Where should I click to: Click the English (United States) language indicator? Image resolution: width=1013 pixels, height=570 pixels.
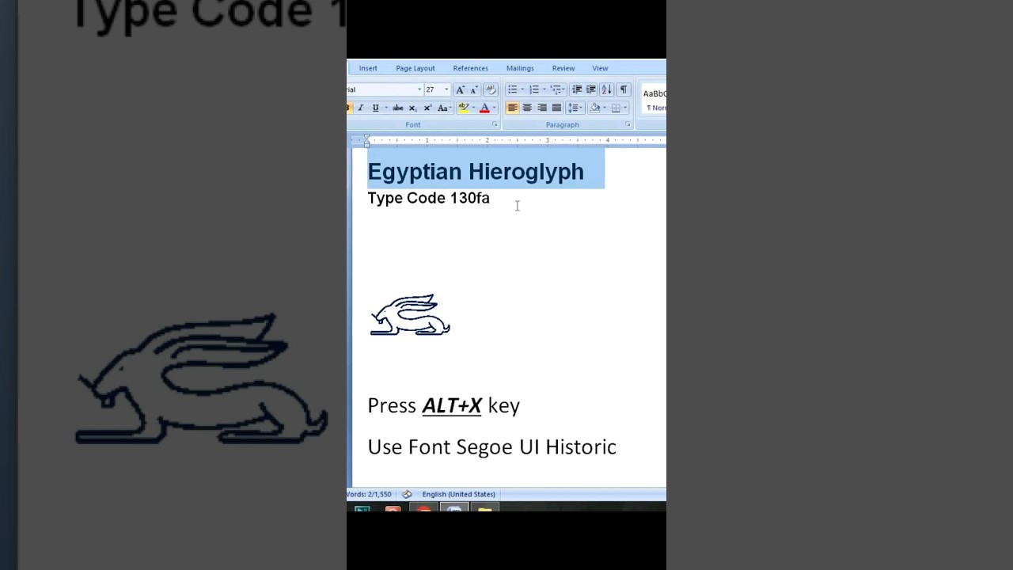tap(458, 494)
